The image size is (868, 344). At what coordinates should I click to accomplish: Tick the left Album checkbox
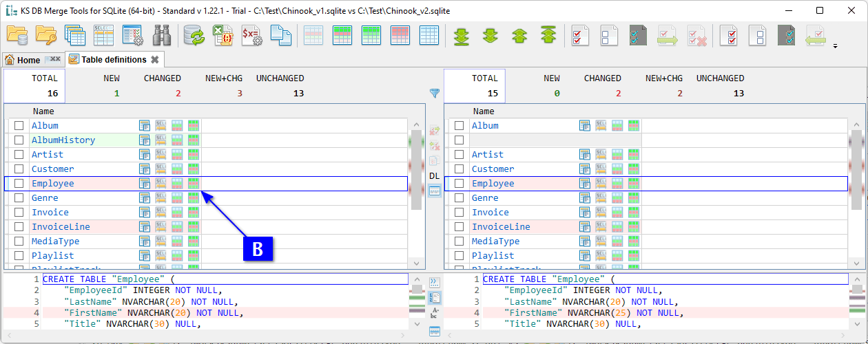pos(19,126)
